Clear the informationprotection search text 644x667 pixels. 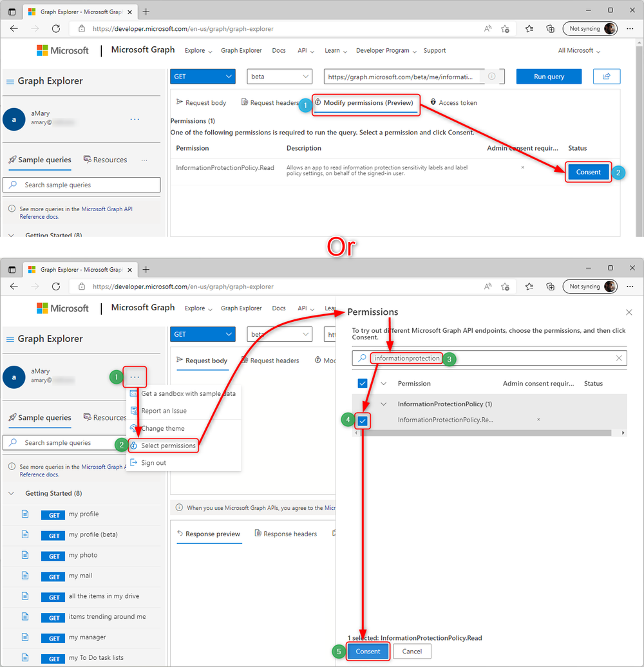pyautogui.click(x=619, y=358)
